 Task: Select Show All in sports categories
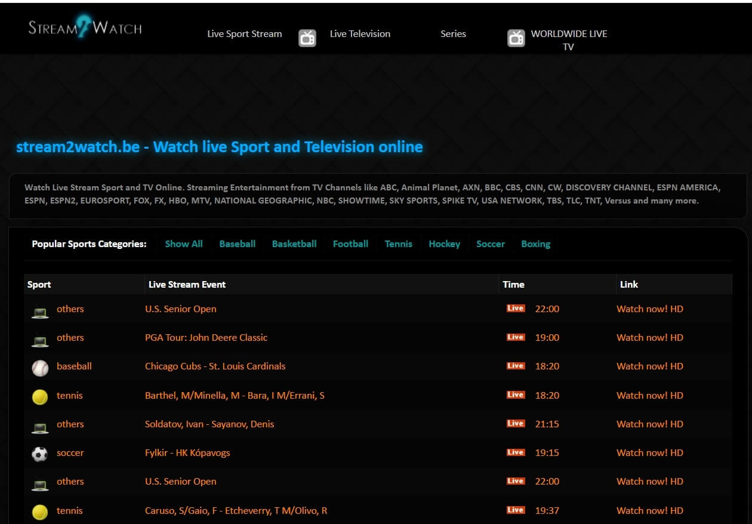(183, 243)
